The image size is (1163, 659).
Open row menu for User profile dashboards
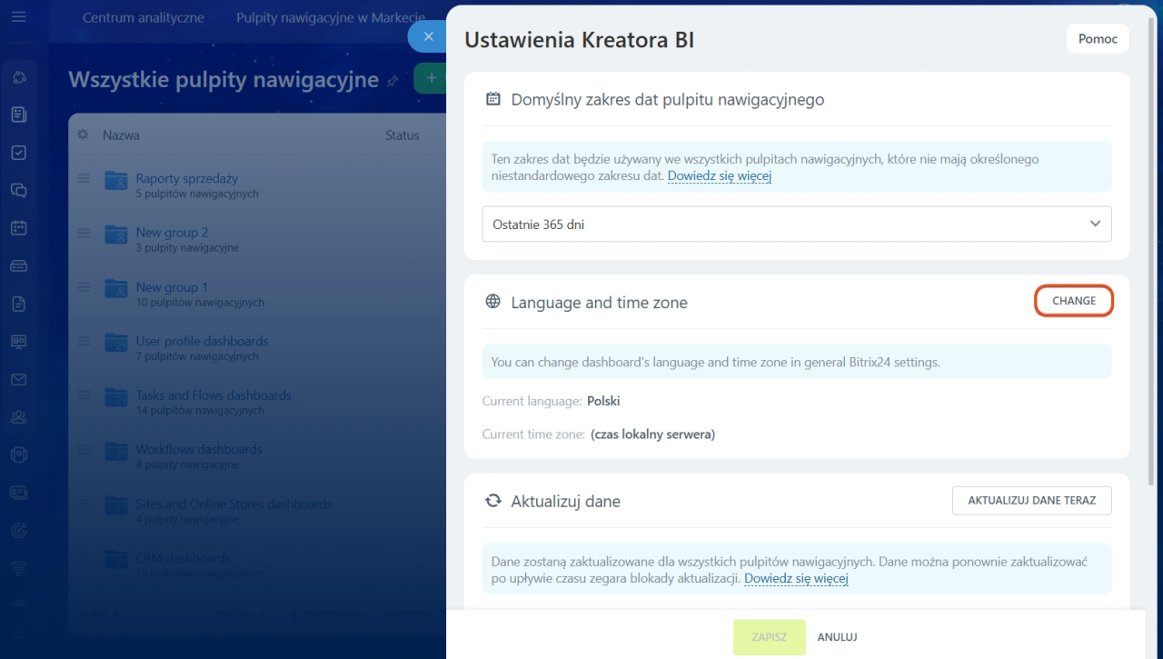(x=84, y=341)
